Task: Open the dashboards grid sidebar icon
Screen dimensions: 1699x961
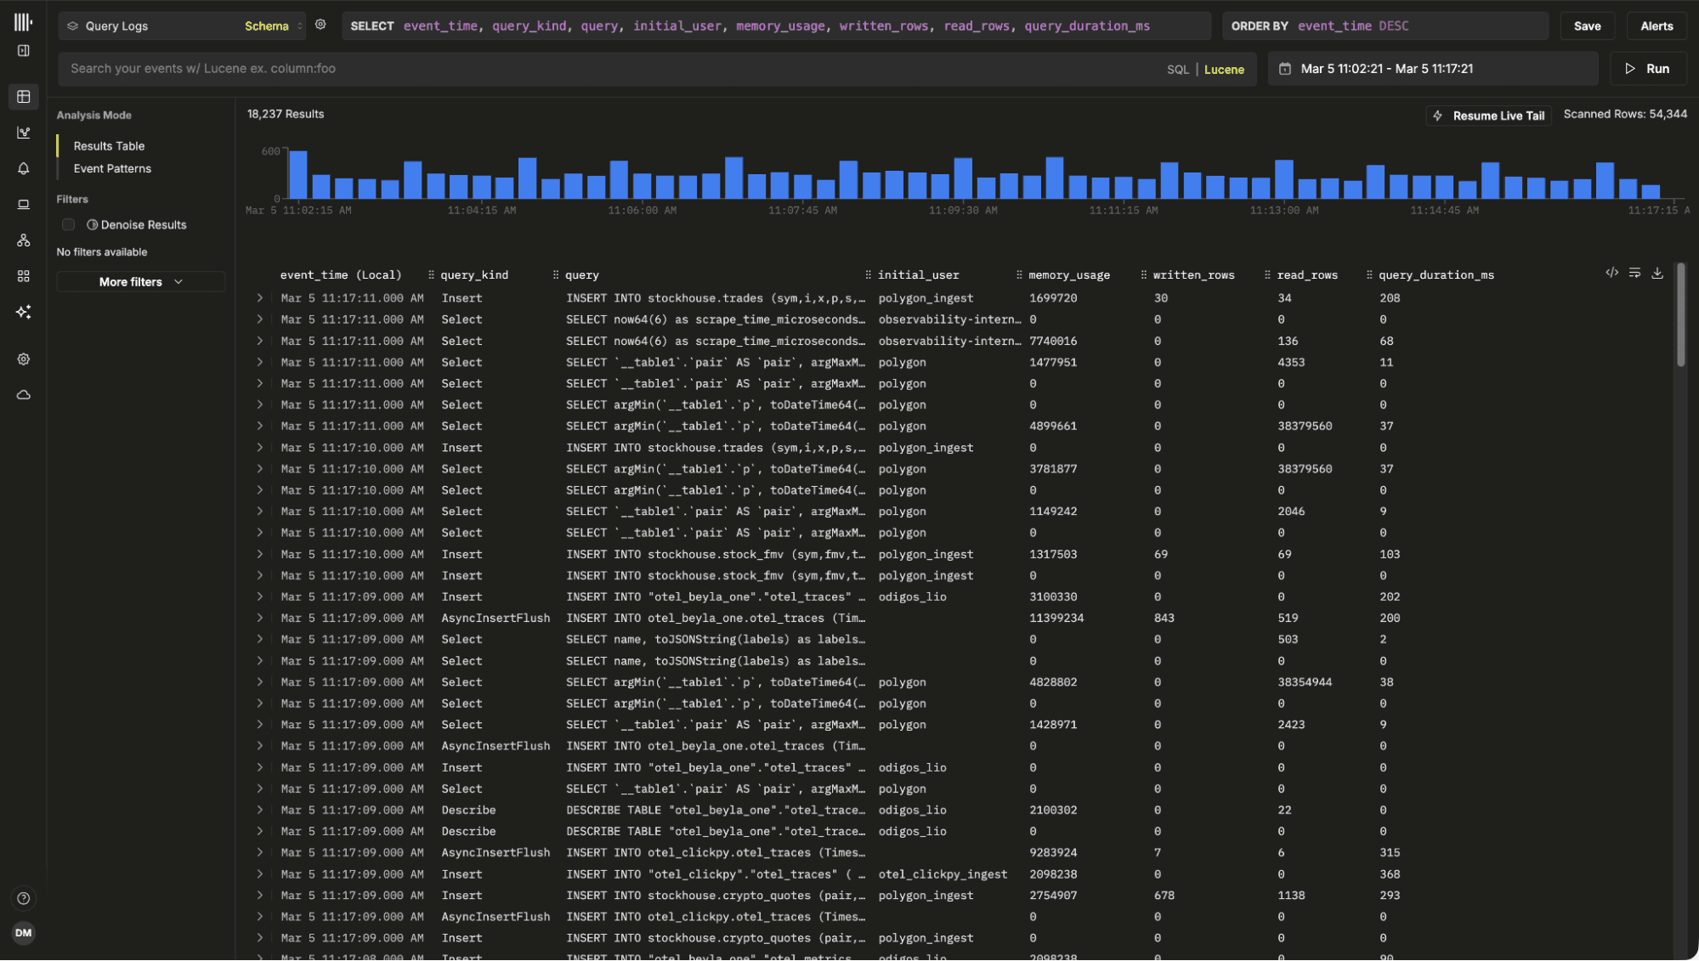Action: click(24, 276)
